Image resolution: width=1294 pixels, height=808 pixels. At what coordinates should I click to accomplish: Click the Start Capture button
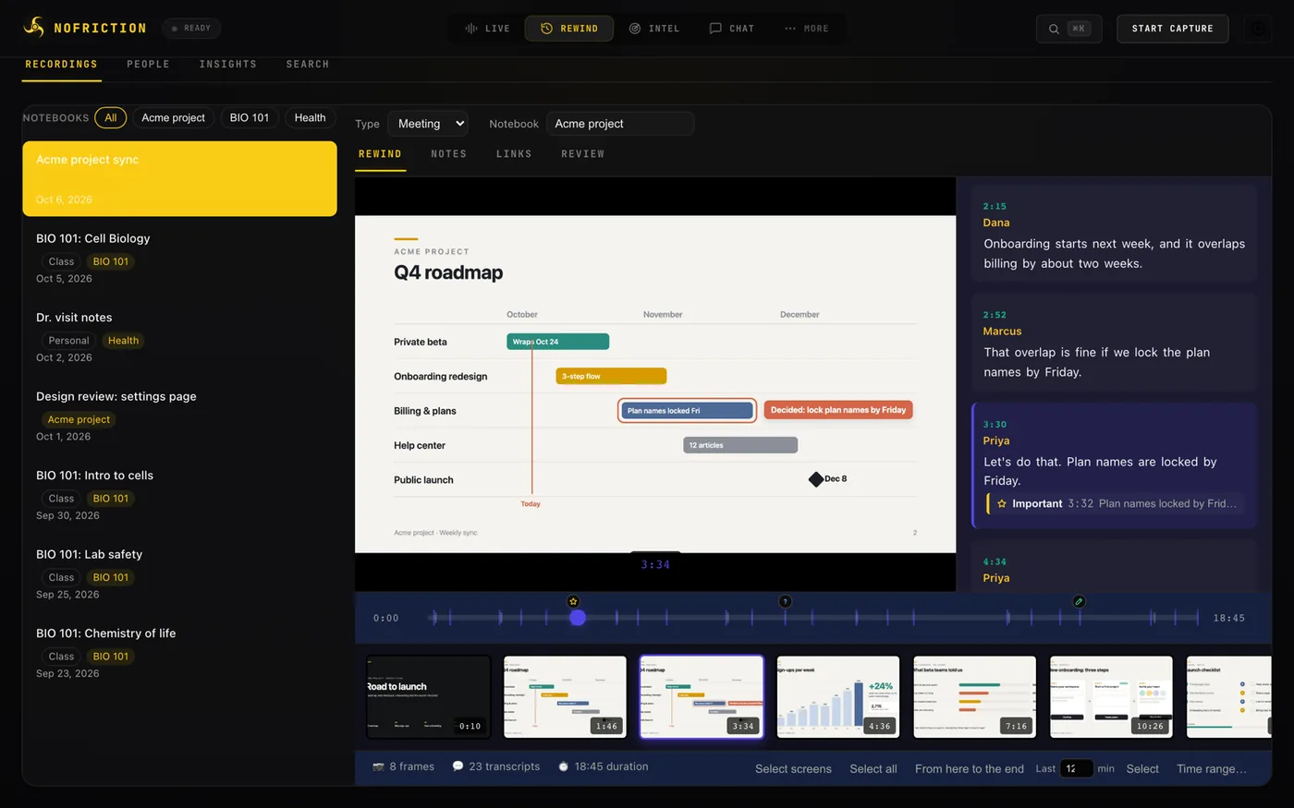pyautogui.click(x=1172, y=29)
